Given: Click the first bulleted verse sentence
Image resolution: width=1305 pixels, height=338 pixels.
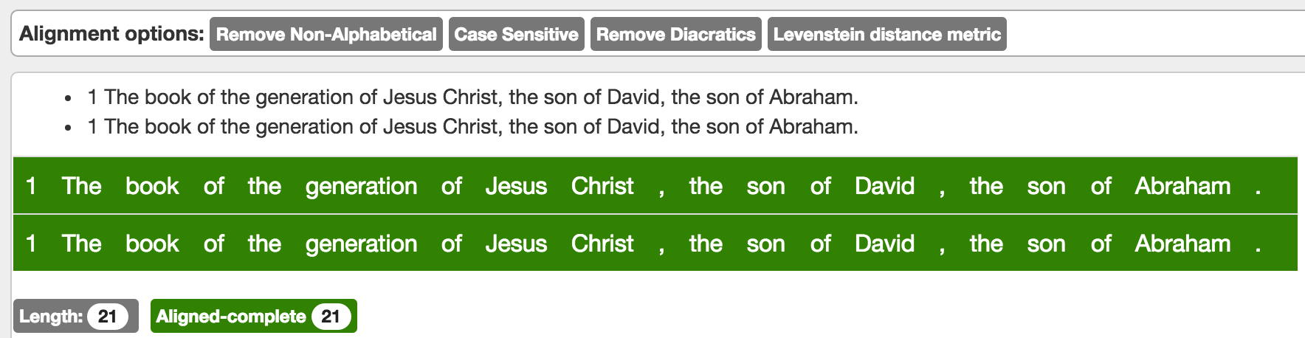Looking at the screenshot, I should [x=472, y=97].
